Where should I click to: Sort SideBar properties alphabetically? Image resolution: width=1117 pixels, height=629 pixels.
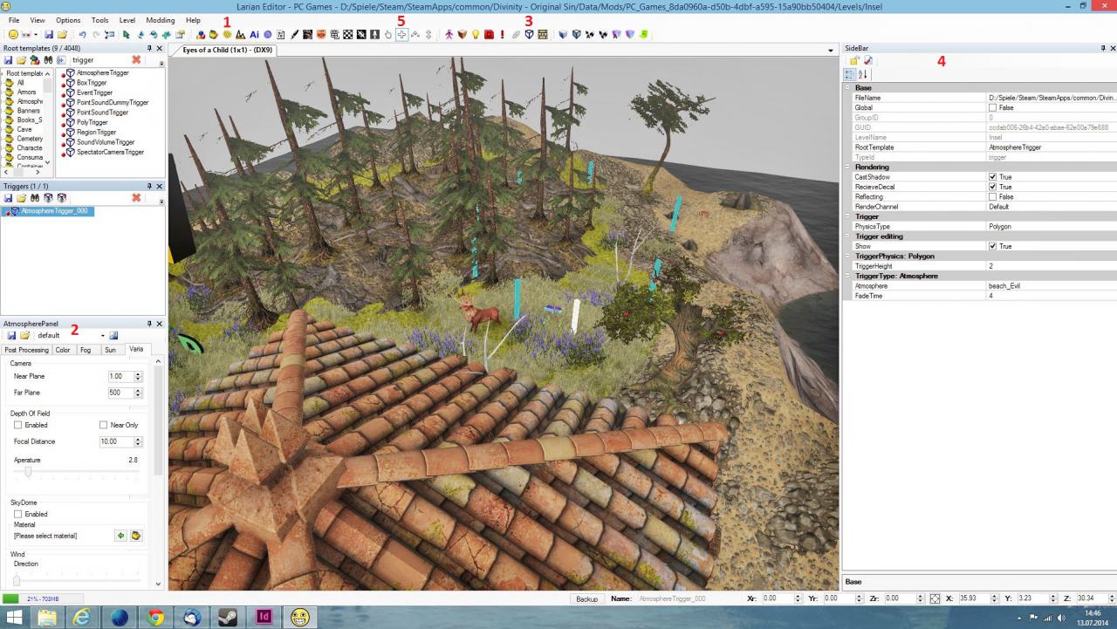click(864, 75)
